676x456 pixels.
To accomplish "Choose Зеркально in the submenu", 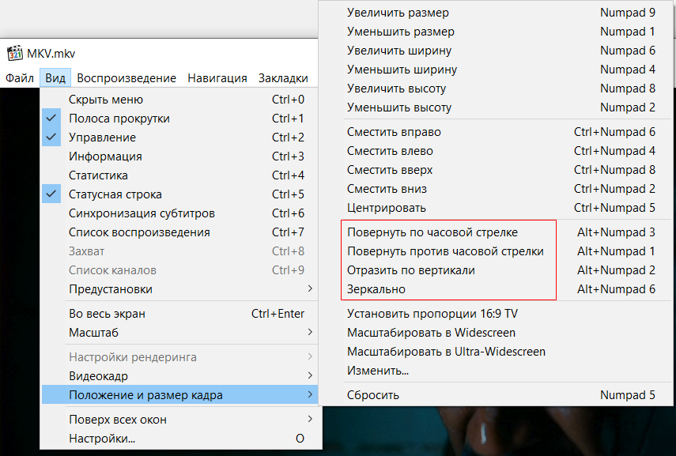I will click(376, 289).
